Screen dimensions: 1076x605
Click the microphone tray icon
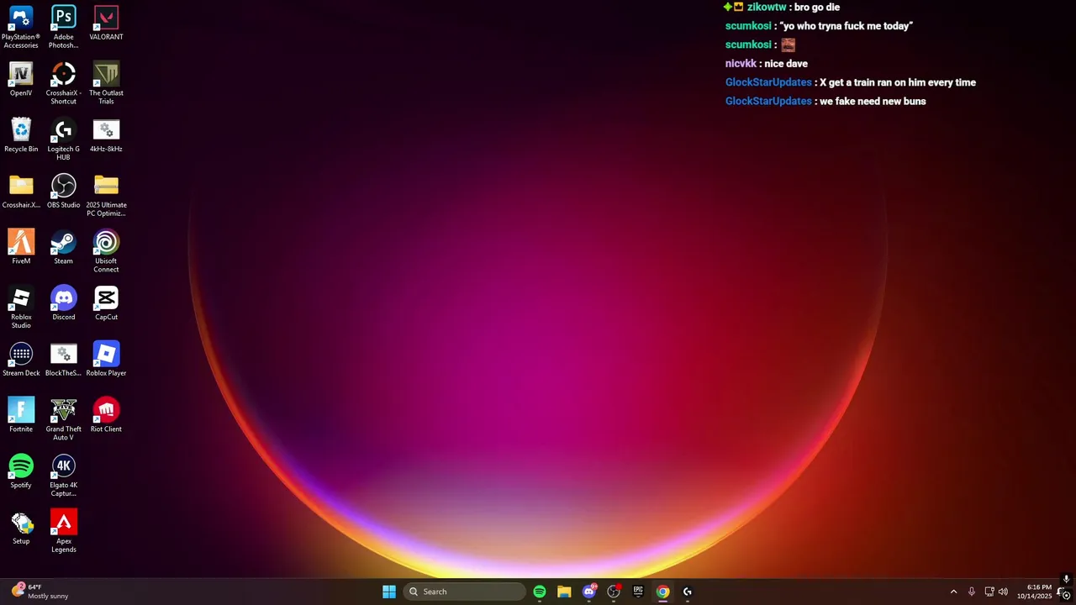click(x=972, y=592)
